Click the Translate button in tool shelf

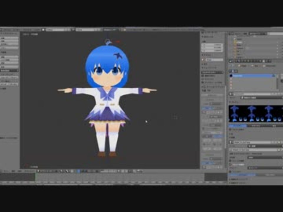pyautogui.click(x=9, y=38)
